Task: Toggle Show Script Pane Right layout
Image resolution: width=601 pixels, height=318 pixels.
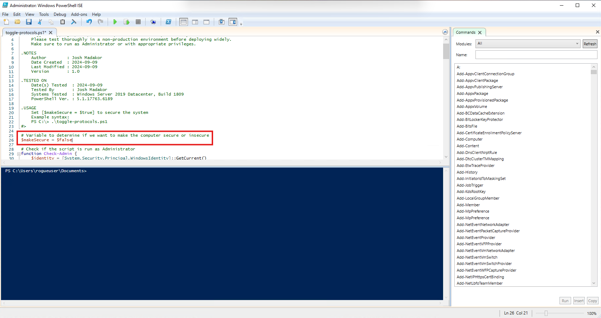Action: pos(195,22)
